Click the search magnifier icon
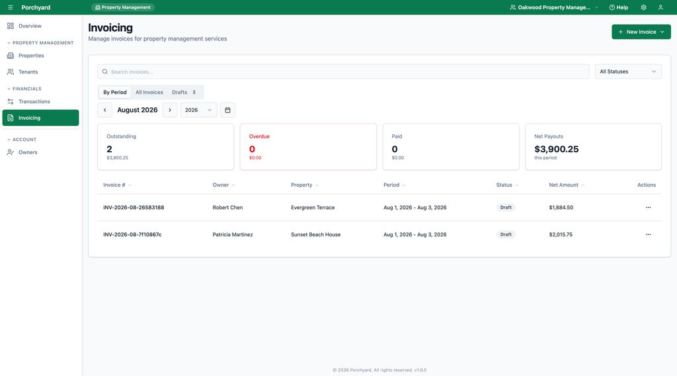The image size is (677, 376). [105, 71]
